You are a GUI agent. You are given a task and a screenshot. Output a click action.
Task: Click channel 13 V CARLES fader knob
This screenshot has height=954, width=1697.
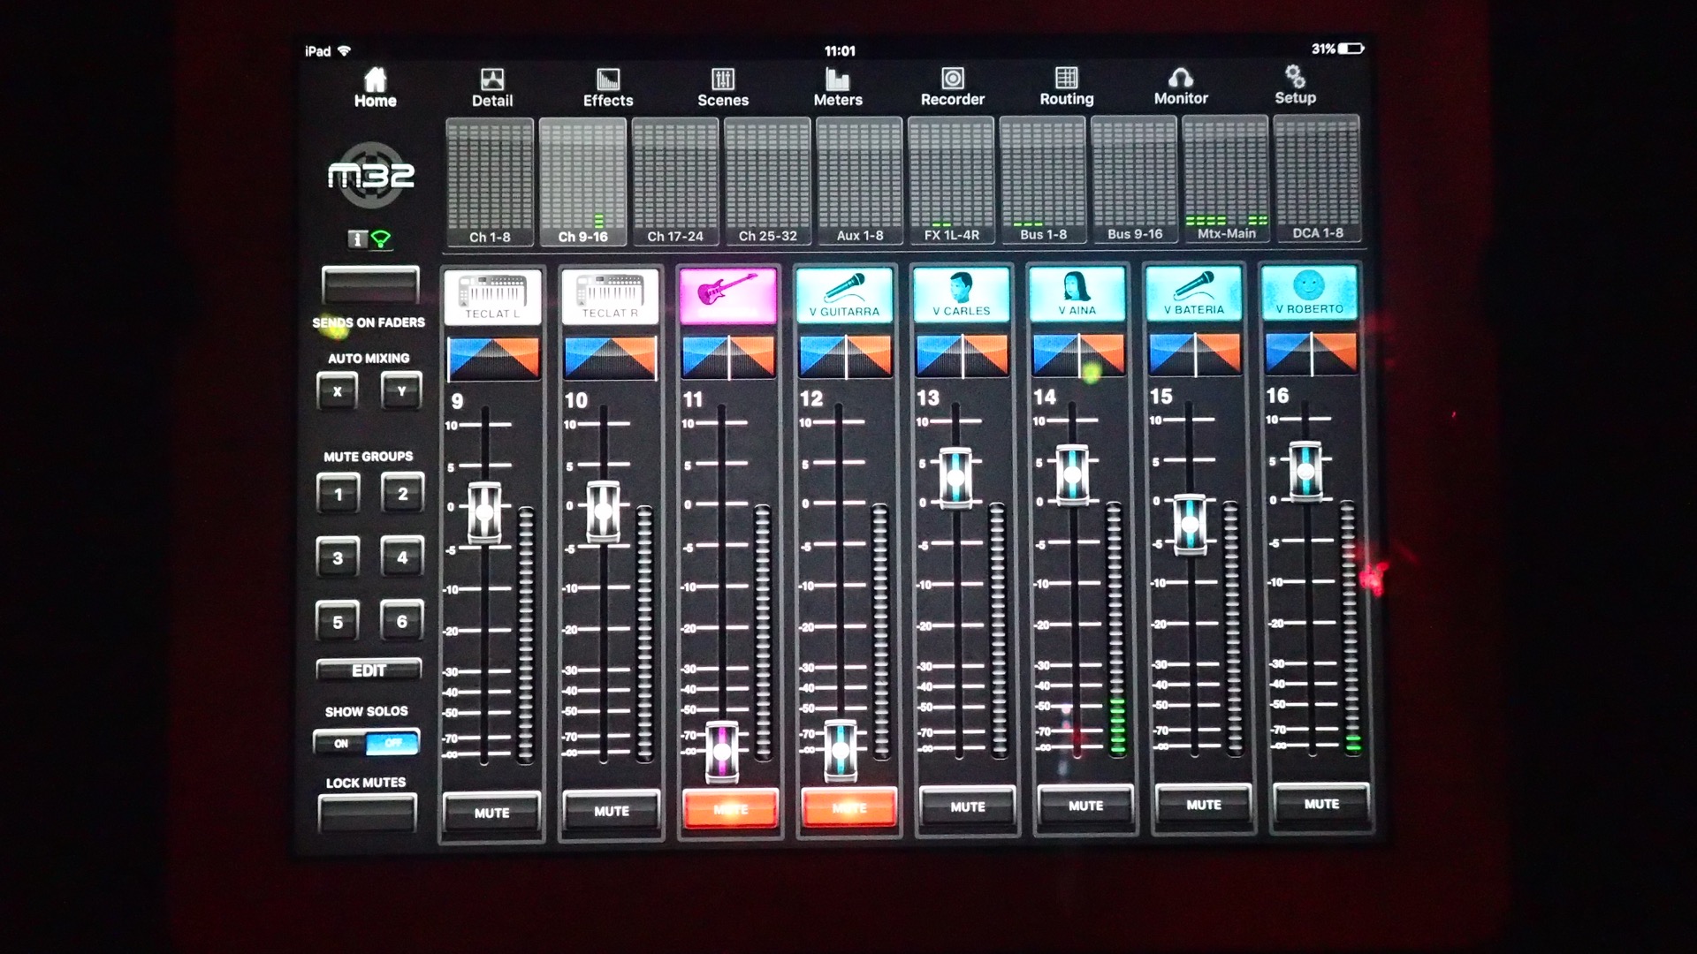coord(955,478)
